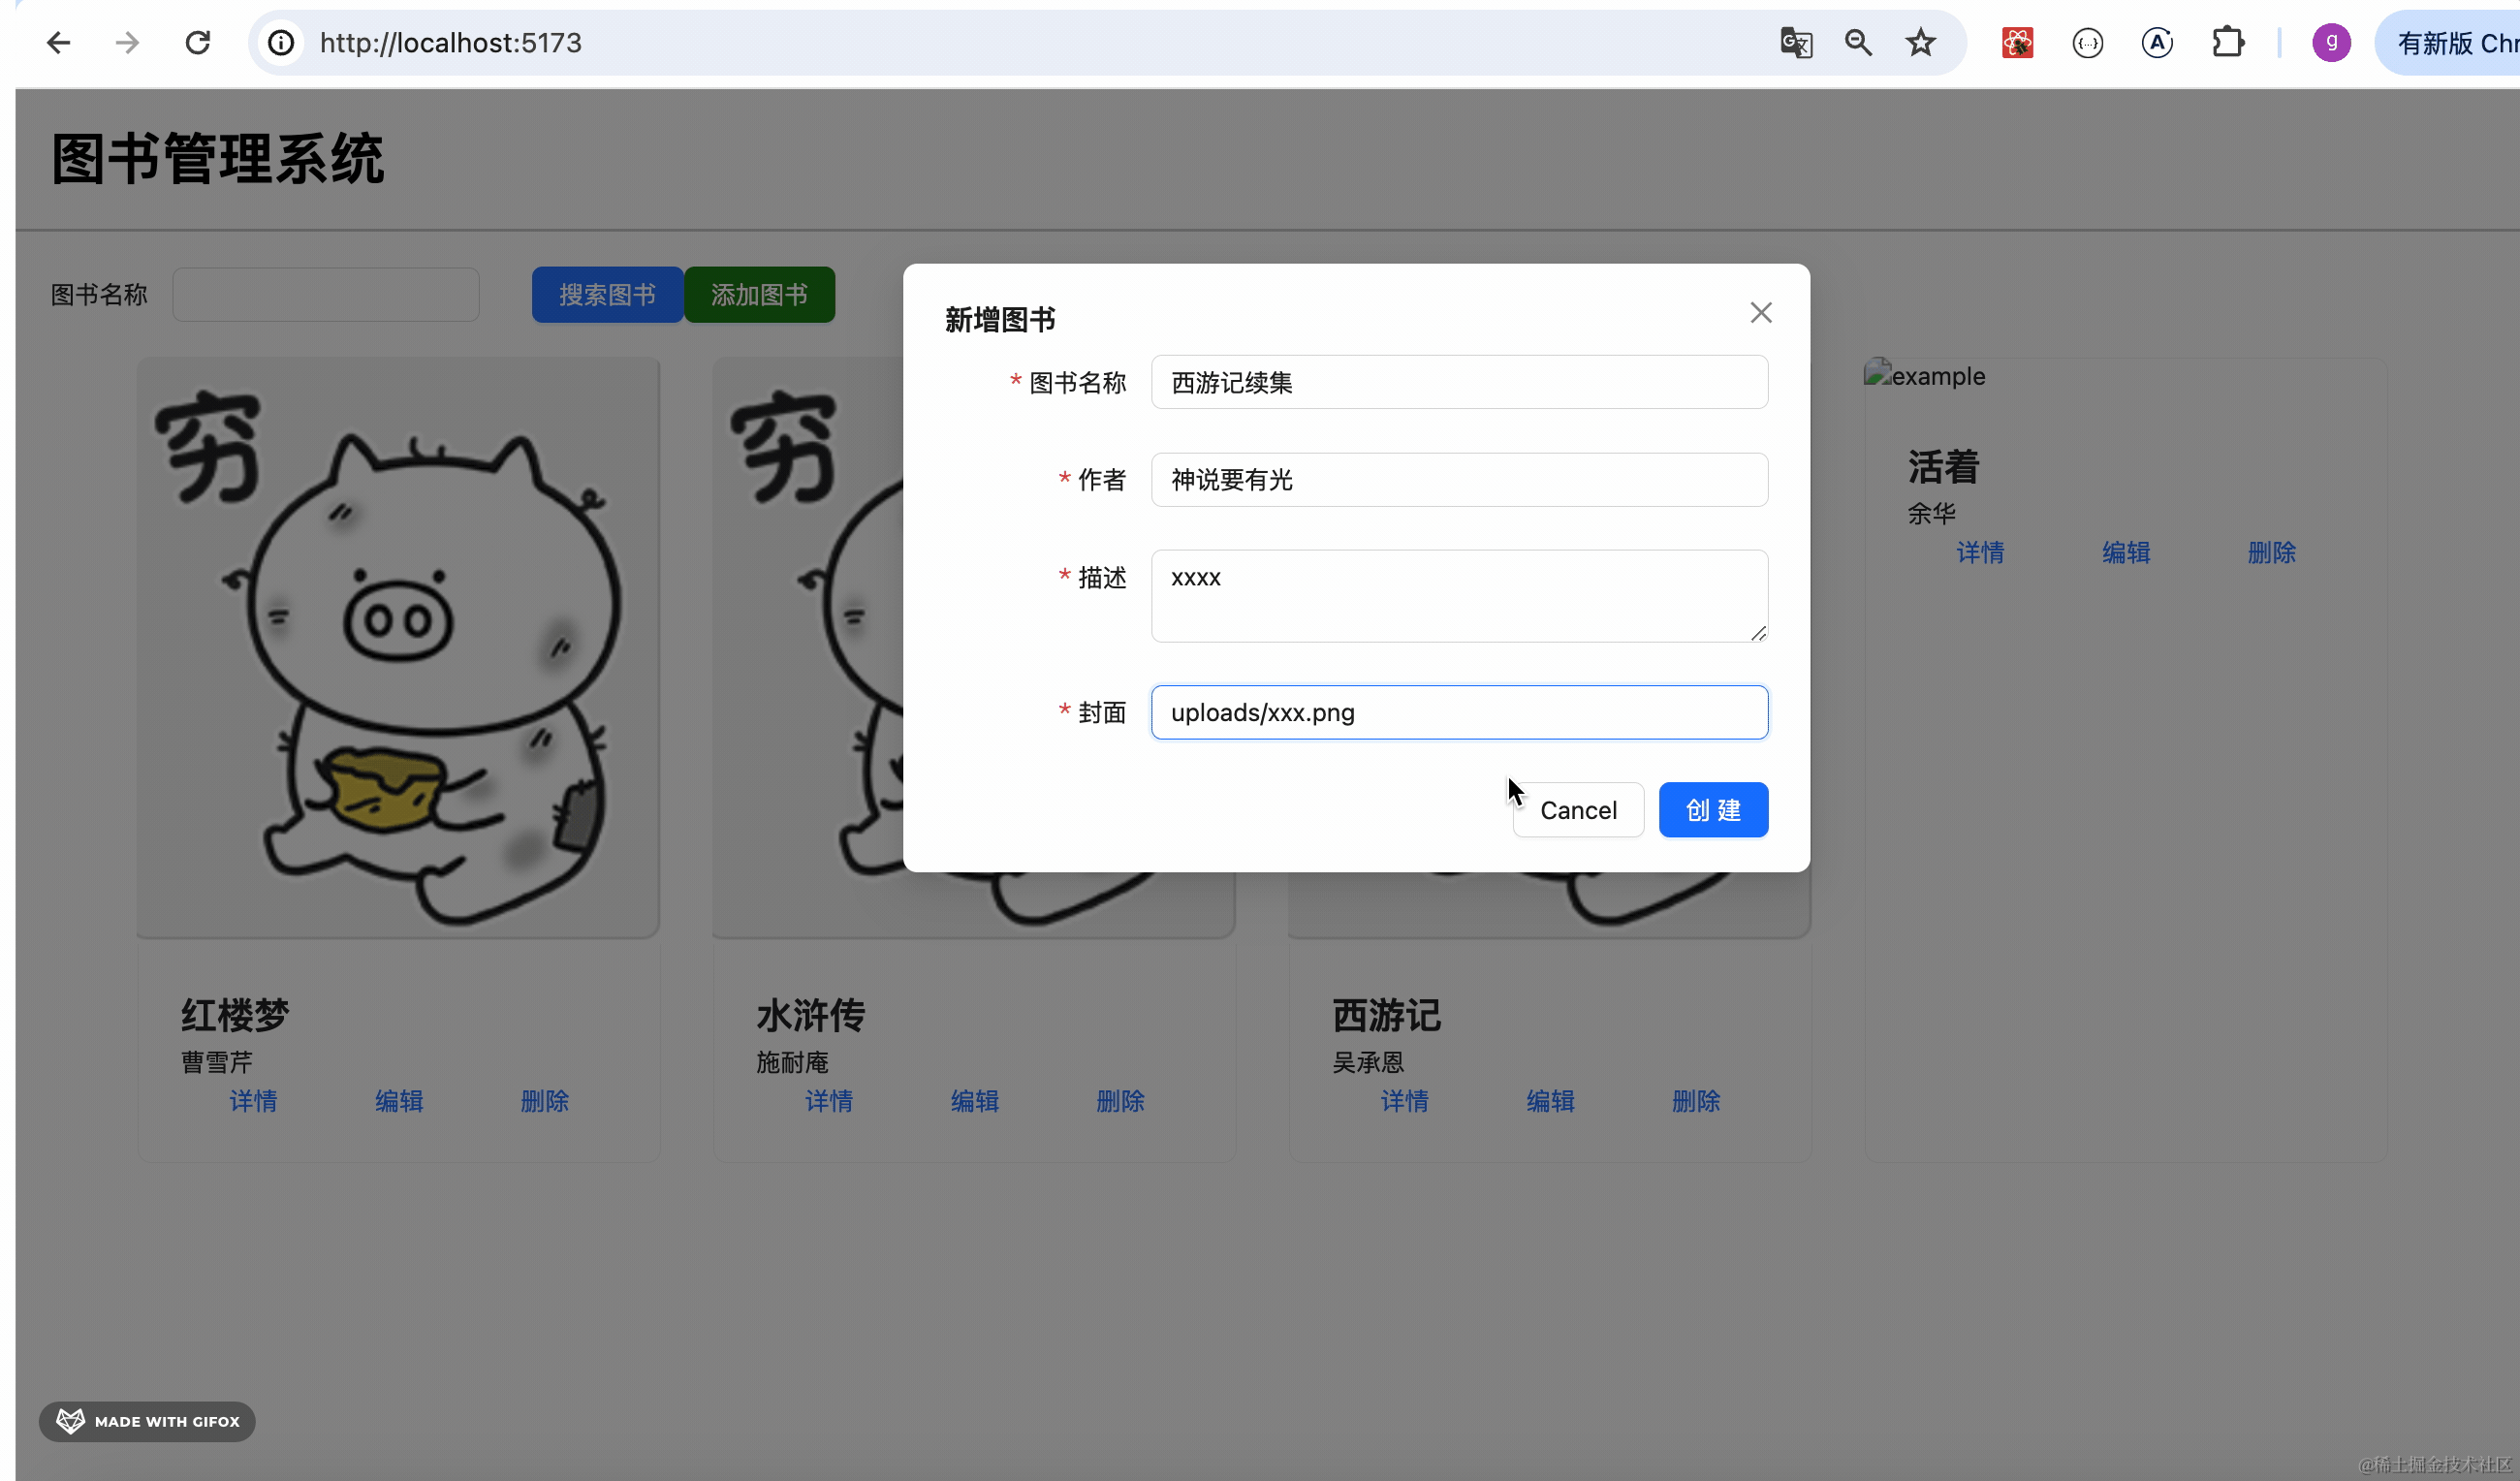
Task: Open the site information icon
Action: [x=282, y=43]
